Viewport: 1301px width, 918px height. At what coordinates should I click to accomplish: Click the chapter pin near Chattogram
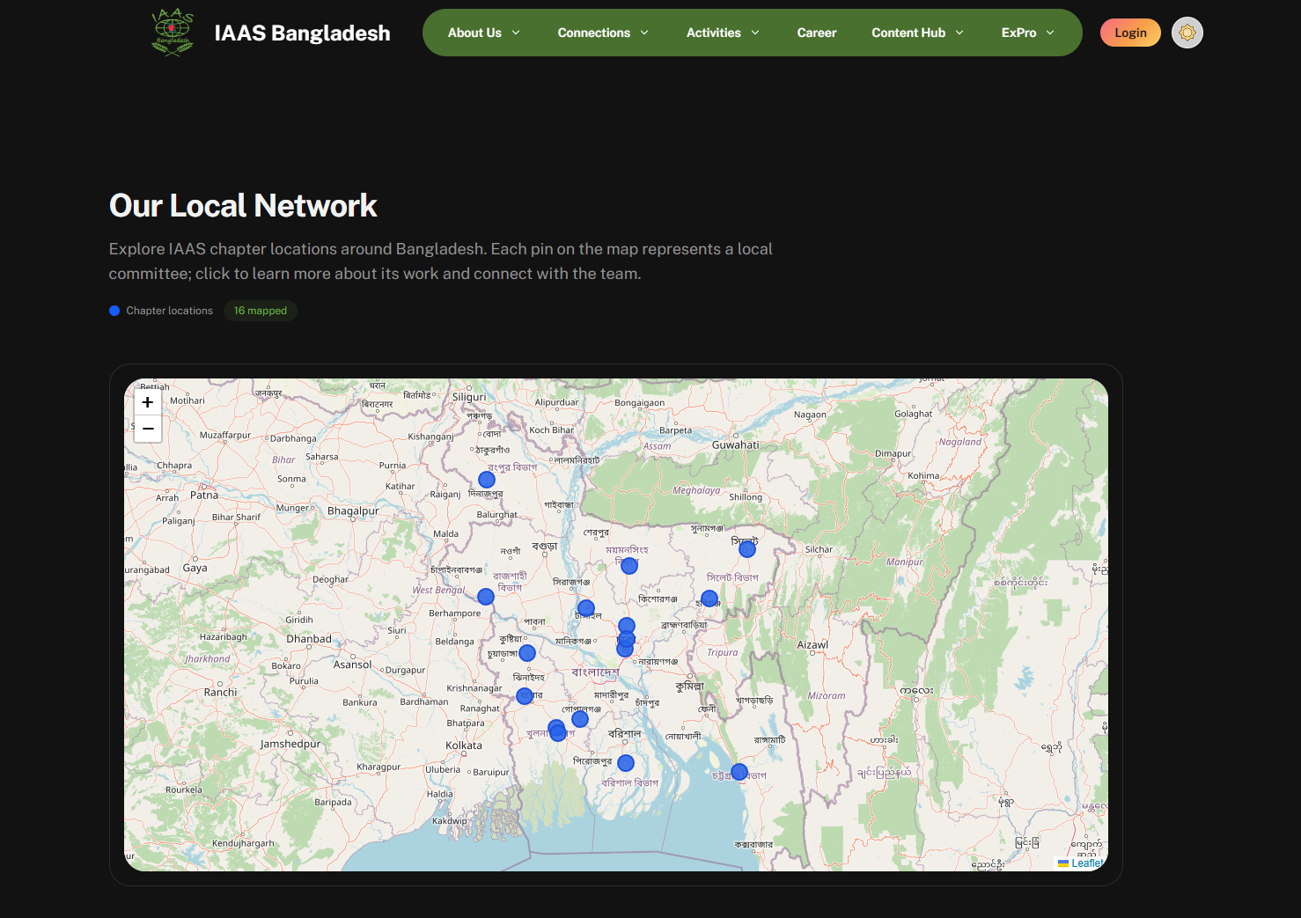(738, 770)
